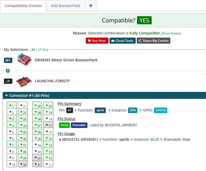Select pin 8 on the connector
The image size is (206, 171).
pos(12,151)
